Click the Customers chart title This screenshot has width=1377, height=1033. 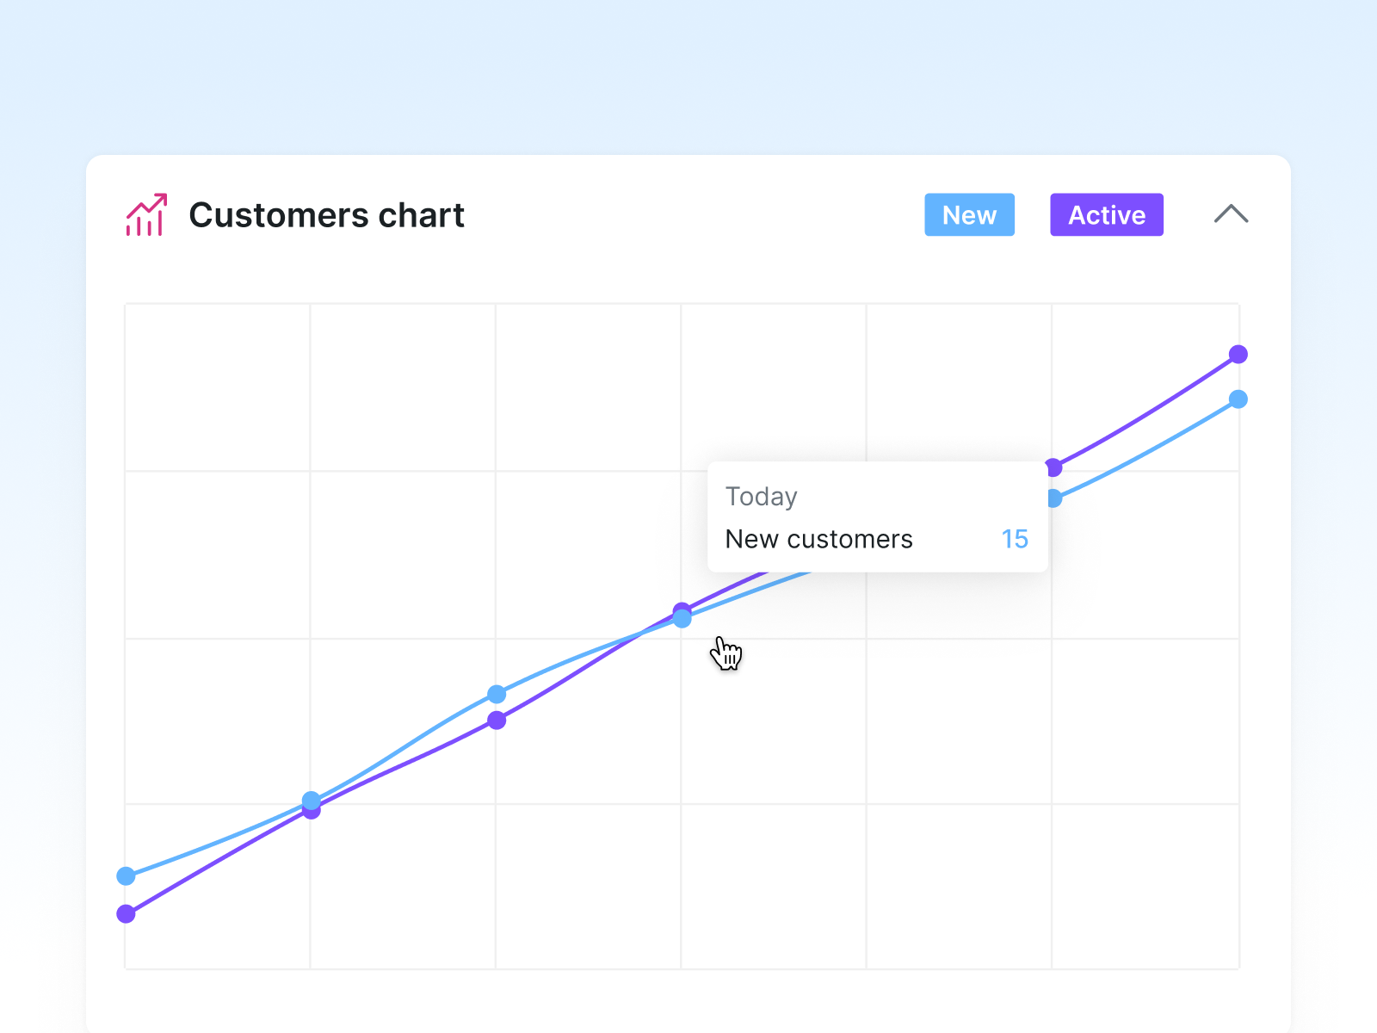(326, 215)
